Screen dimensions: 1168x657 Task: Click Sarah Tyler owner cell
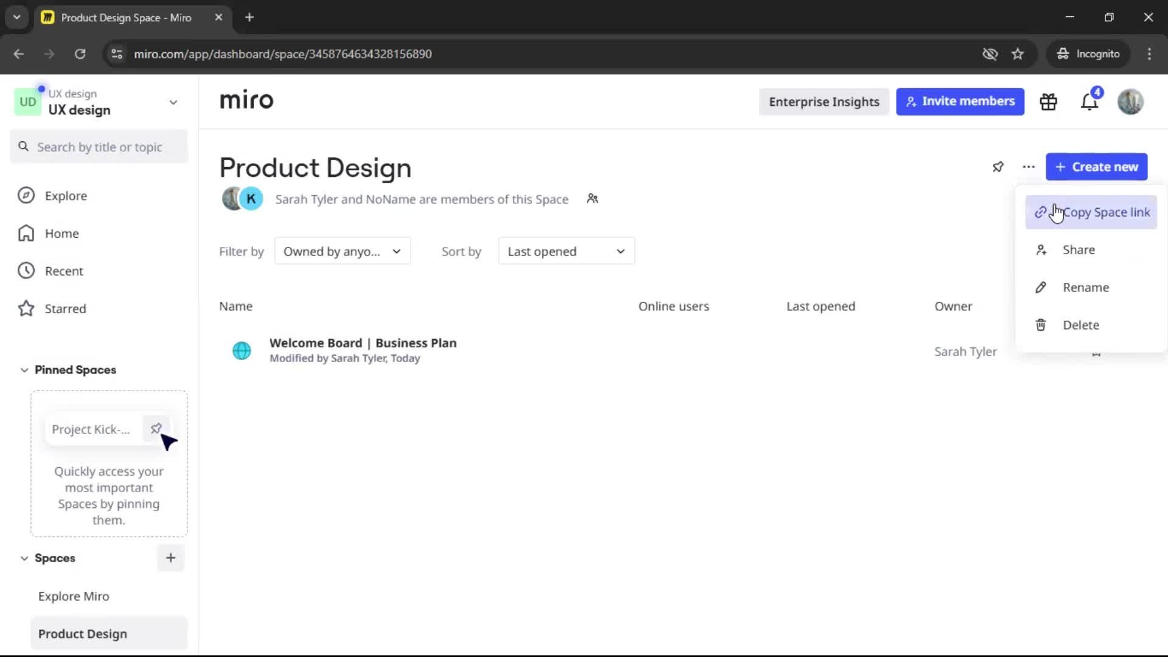[965, 352]
